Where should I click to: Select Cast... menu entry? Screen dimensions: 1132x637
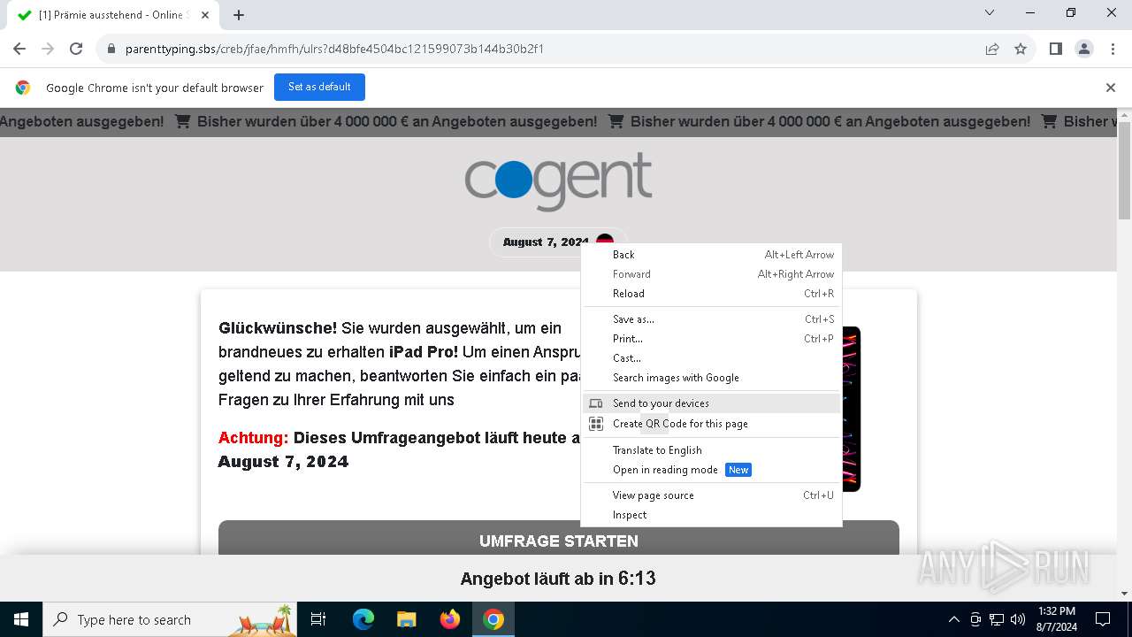pyautogui.click(x=711, y=358)
